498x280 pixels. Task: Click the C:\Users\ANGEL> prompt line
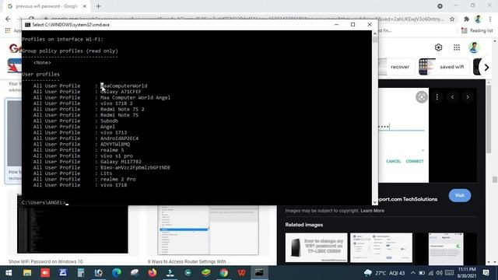click(x=45, y=202)
